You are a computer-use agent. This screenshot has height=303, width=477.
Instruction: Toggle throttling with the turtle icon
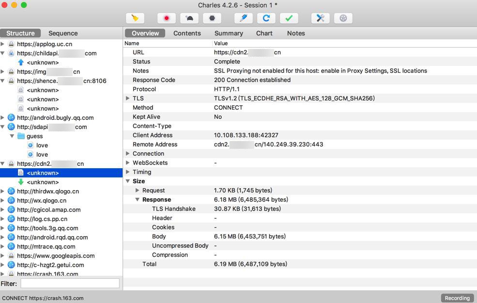pos(189,18)
